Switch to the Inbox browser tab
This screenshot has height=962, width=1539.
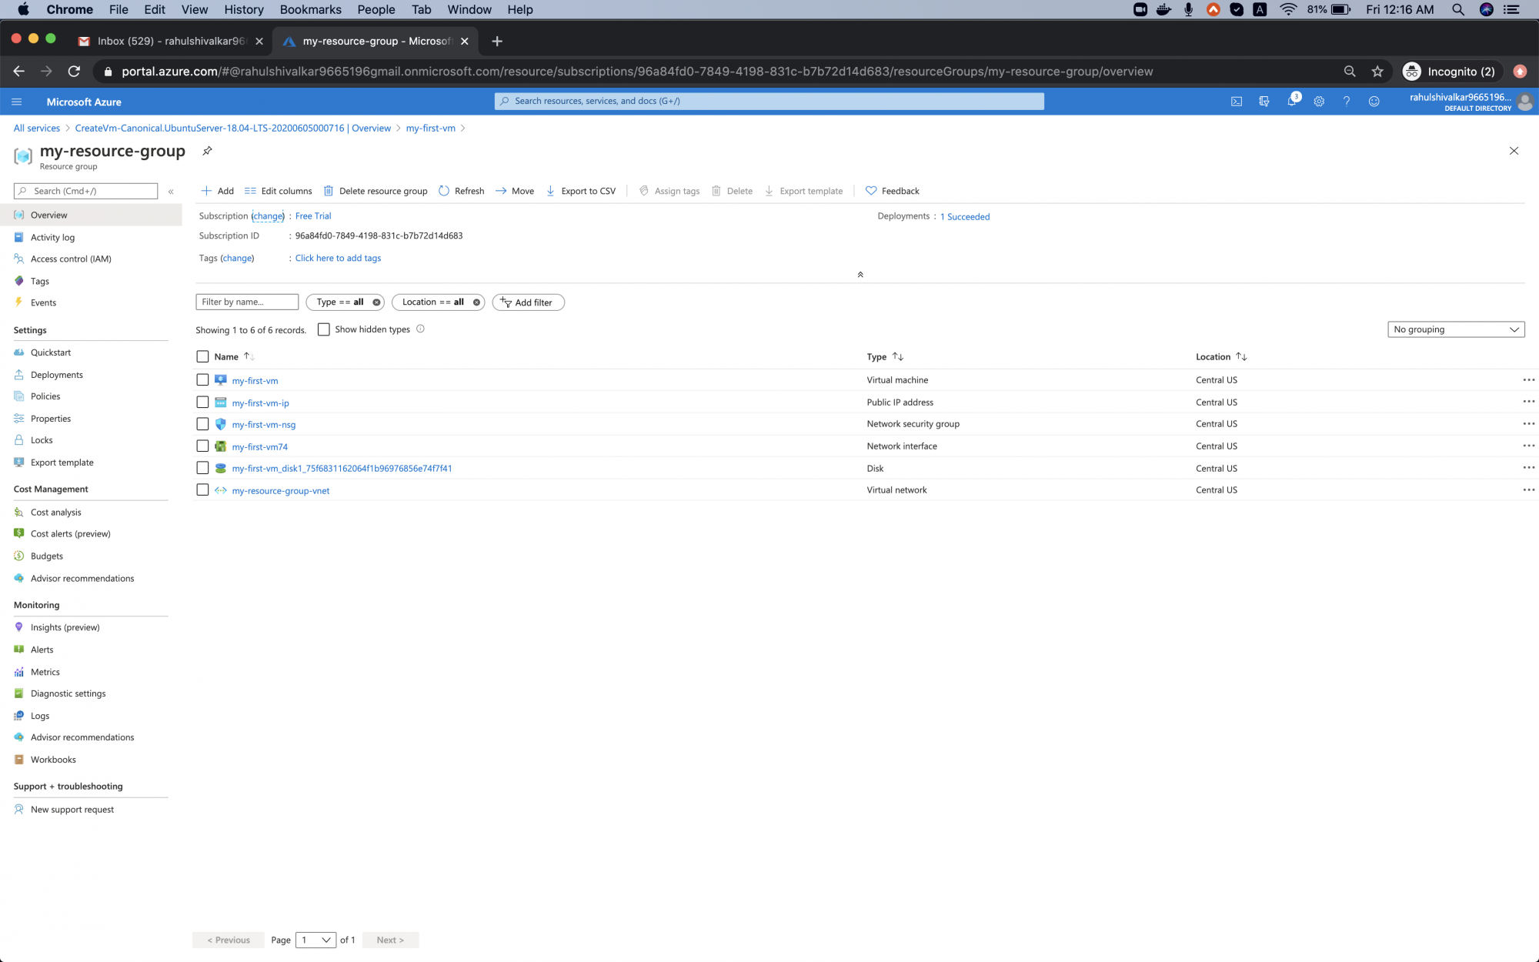point(169,41)
